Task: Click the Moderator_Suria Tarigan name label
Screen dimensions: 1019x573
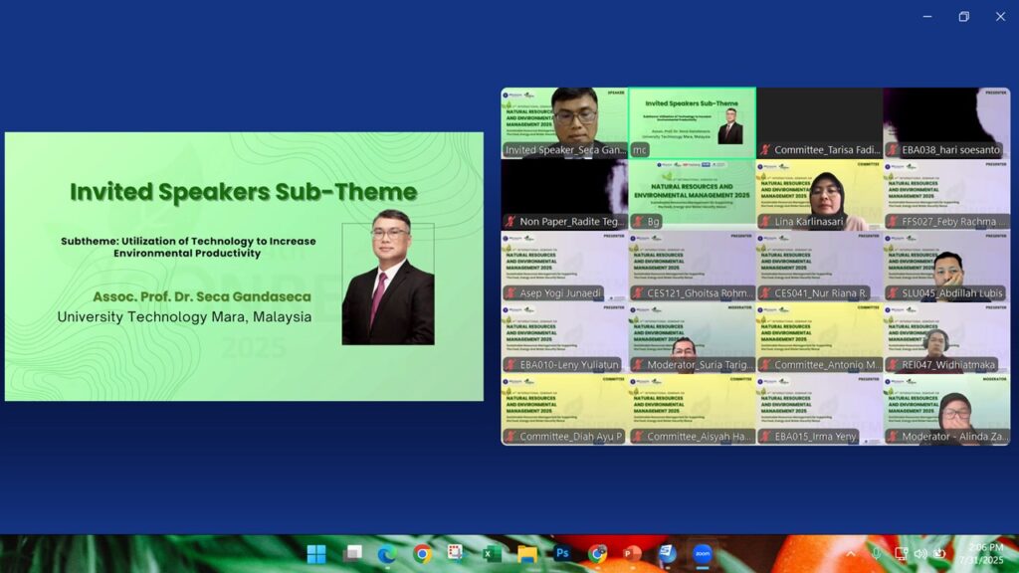Action: (x=700, y=365)
